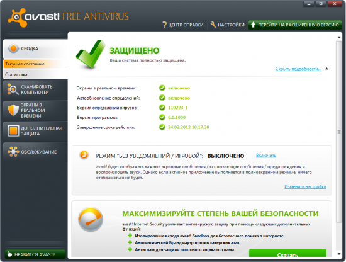Viewport: 346px width, 262px height.
Task: Click the orange shield real-time screens icon
Action: [13, 110]
